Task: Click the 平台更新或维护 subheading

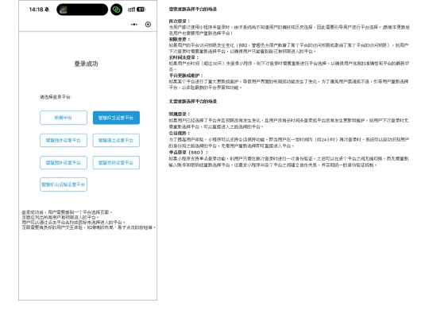Action: [x=186, y=76]
